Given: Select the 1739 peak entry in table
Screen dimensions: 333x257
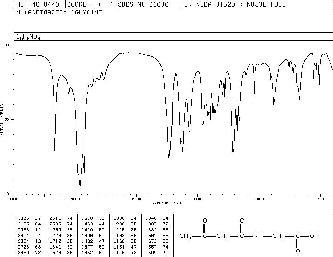Looking at the screenshot, I should coord(61,230).
